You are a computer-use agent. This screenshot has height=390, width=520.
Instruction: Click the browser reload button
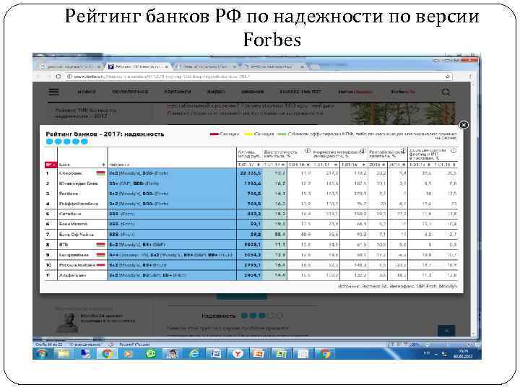pyautogui.click(x=58, y=77)
